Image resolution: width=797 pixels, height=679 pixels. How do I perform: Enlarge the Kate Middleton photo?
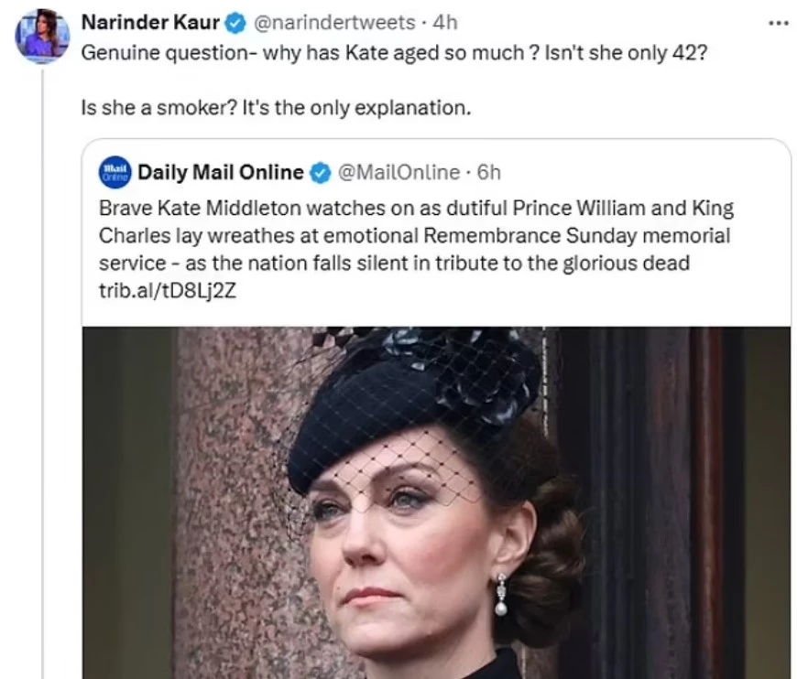[x=440, y=503]
